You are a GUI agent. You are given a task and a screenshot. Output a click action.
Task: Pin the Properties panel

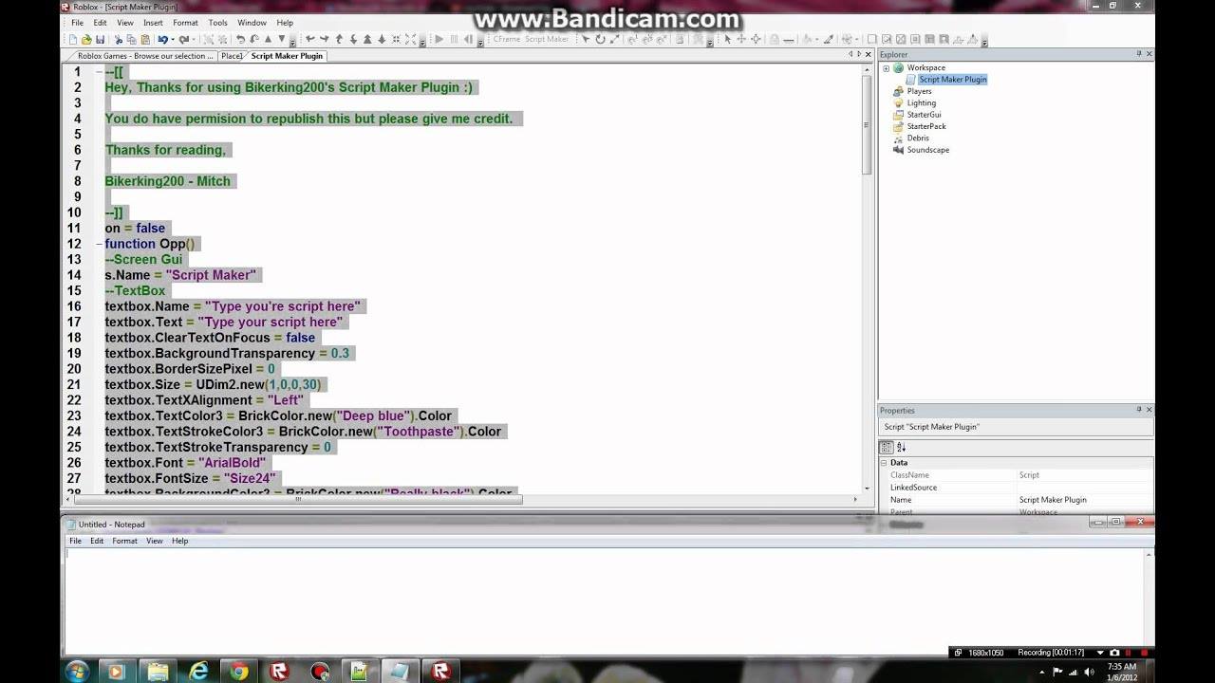[x=1139, y=410]
